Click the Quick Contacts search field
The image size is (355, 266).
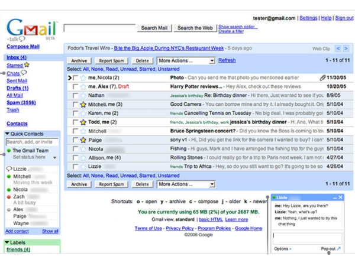32,142
